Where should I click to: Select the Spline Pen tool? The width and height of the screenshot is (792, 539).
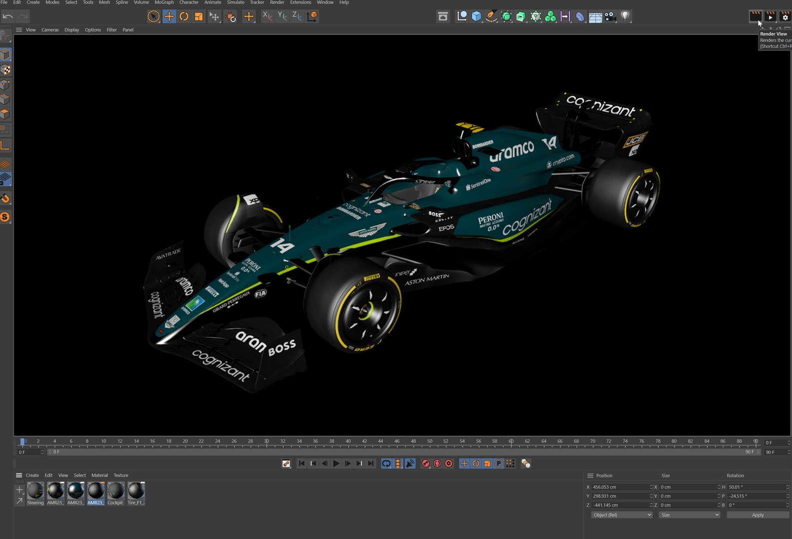coord(491,16)
